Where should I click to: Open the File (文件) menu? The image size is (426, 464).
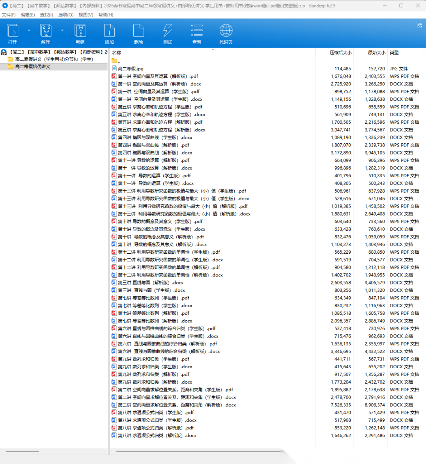(x=9, y=15)
